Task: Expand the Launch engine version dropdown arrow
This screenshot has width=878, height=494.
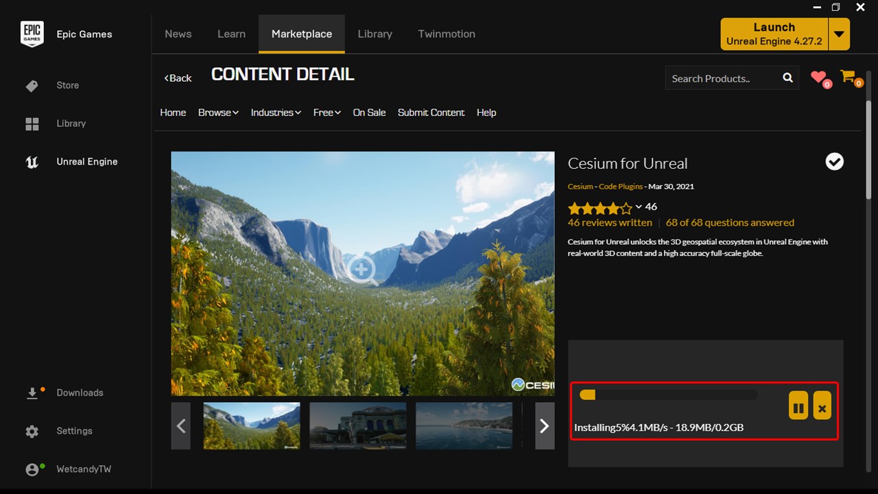Action: (x=839, y=34)
